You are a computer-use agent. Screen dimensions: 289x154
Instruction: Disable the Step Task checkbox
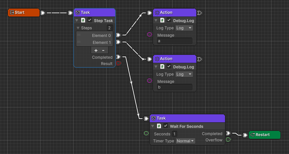coord(90,20)
